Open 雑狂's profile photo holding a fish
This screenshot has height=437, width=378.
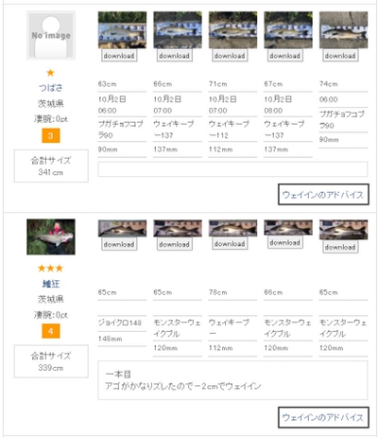(x=51, y=236)
